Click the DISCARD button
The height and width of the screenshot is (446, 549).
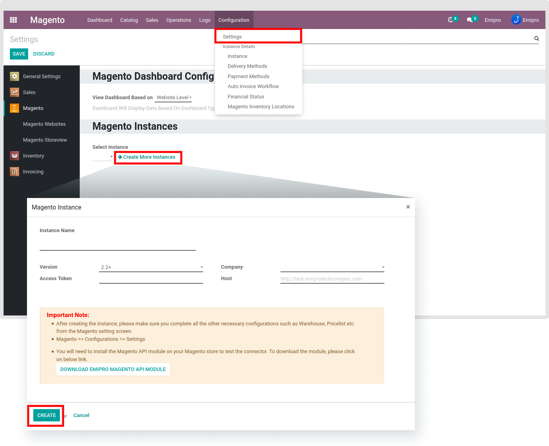coord(44,54)
